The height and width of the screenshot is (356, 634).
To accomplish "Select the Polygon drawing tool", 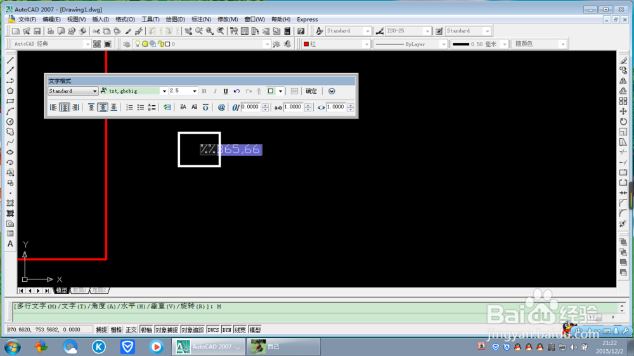I will [x=10, y=91].
